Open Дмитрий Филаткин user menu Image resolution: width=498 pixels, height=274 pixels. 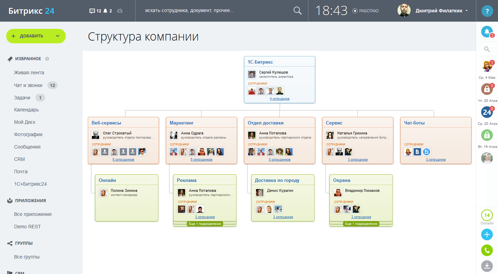click(x=441, y=11)
